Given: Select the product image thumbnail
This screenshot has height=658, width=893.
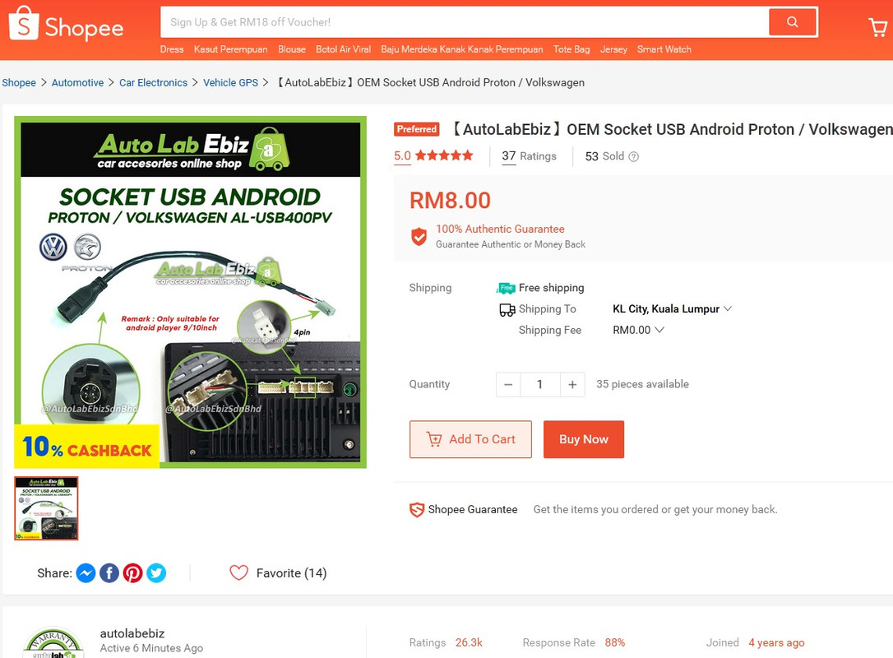Looking at the screenshot, I should [x=46, y=508].
